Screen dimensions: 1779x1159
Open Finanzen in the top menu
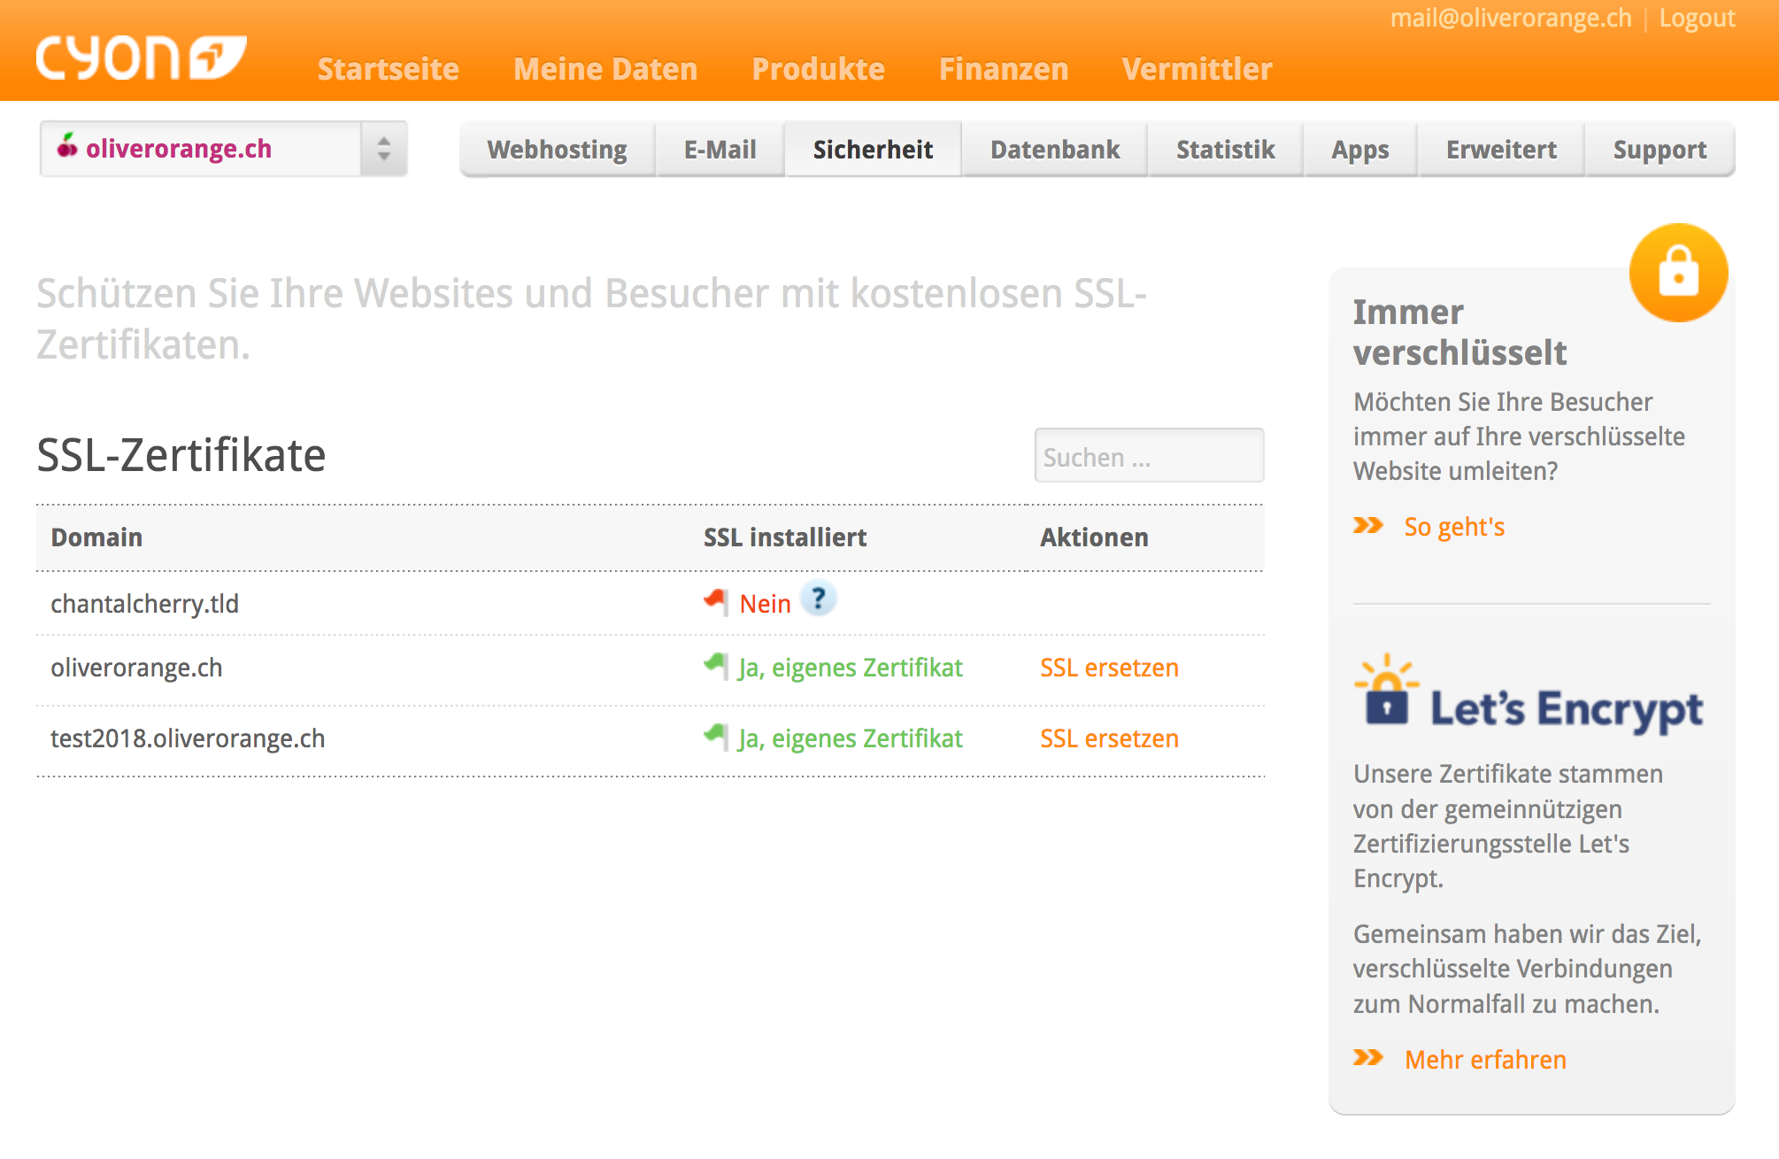(1003, 69)
